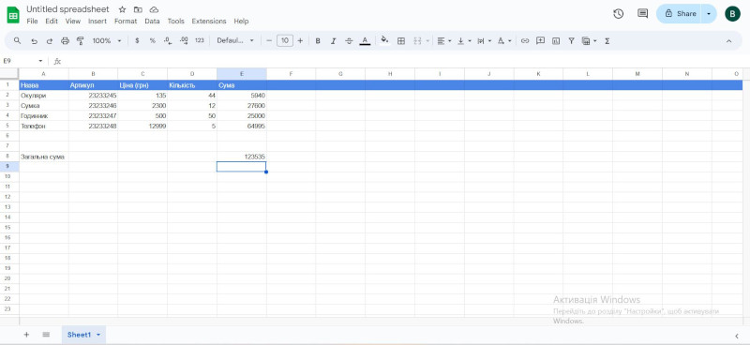Click the Untitled spreadsheet title
Screen dimensions: 750x345
pos(67,9)
